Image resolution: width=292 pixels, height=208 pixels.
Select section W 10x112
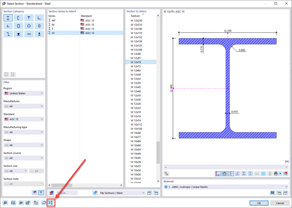point(141,124)
